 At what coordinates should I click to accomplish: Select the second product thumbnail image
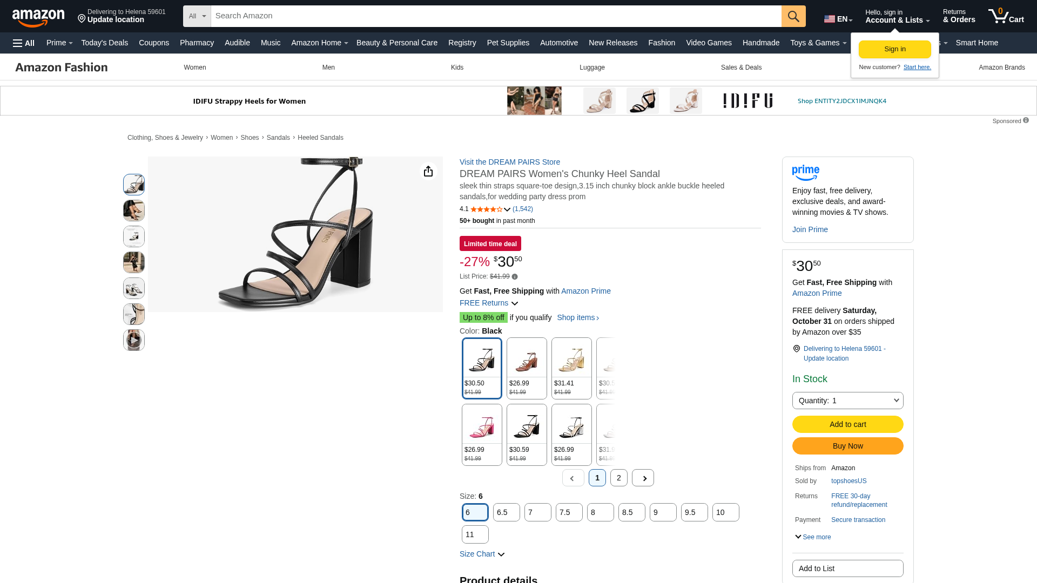(134, 211)
